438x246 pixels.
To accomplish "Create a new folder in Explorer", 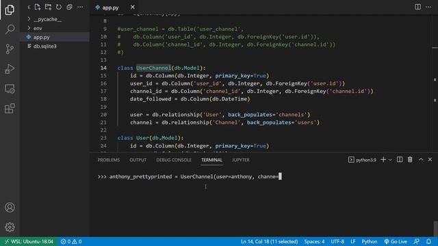I will point(48,7).
